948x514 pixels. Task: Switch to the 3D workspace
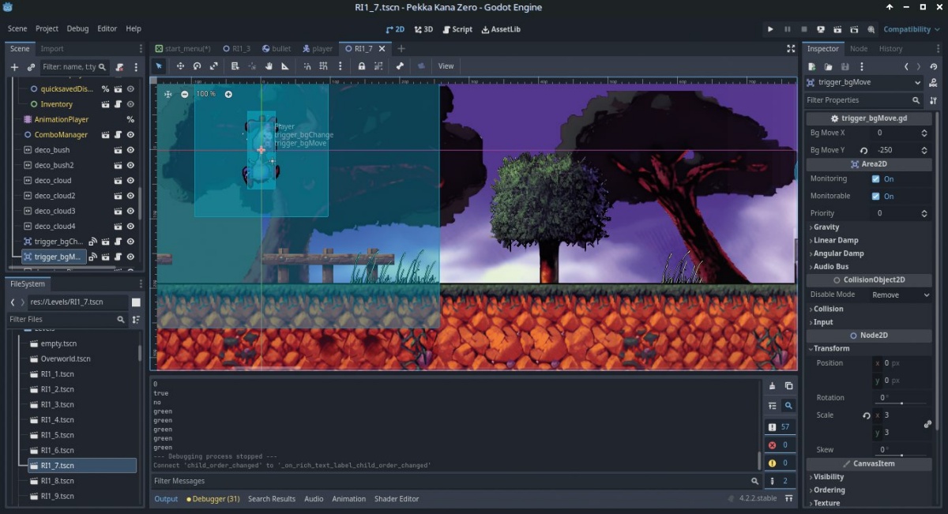coord(423,29)
